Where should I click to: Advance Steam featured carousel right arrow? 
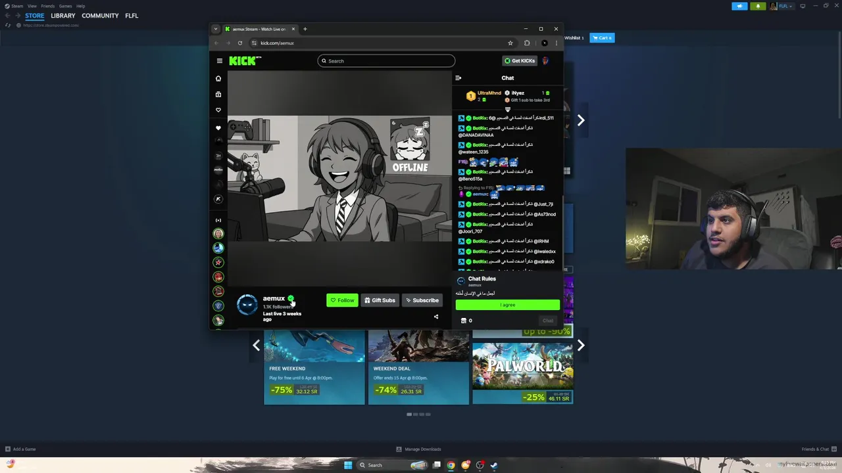(x=581, y=120)
